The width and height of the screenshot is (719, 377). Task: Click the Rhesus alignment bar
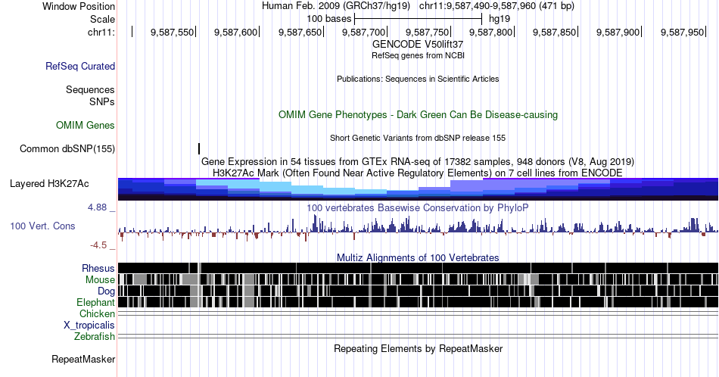(418, 268)
